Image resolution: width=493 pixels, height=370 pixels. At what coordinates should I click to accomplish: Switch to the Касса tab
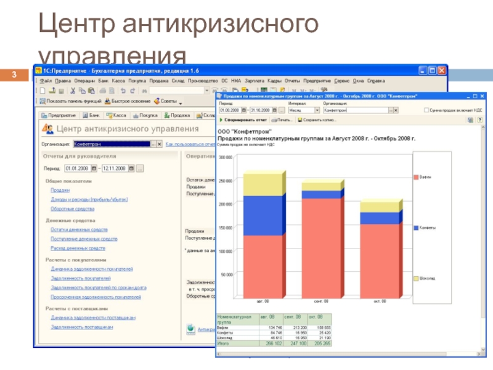(116, 115)
